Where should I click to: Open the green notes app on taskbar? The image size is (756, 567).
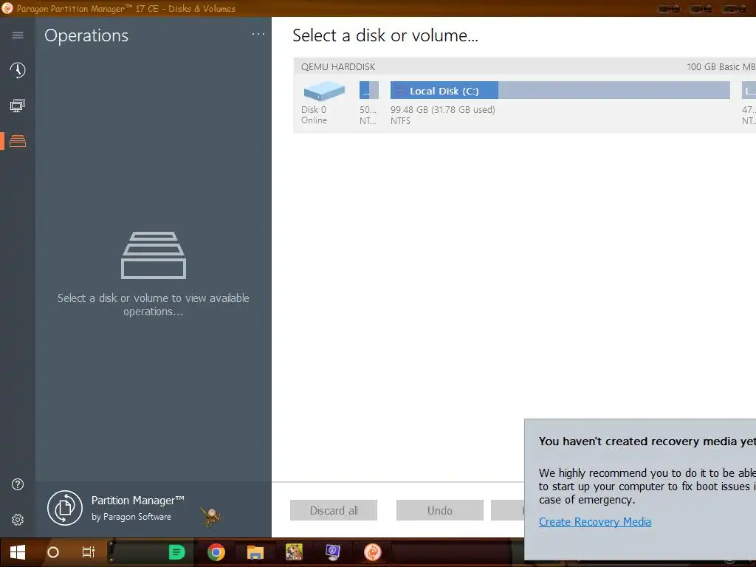[177, 552]
